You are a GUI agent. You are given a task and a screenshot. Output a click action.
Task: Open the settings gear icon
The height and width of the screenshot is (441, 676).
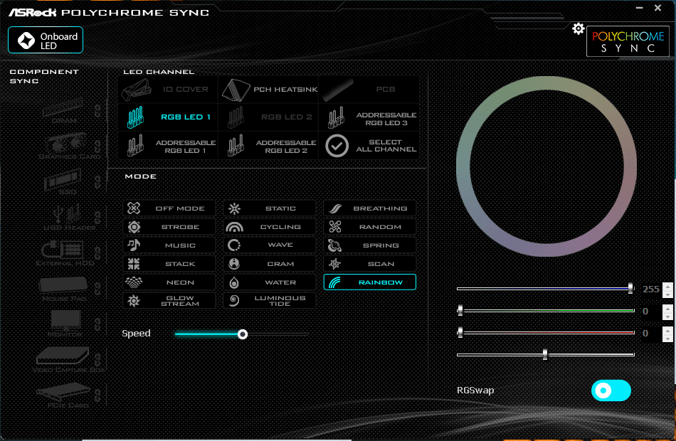[578, 29]
